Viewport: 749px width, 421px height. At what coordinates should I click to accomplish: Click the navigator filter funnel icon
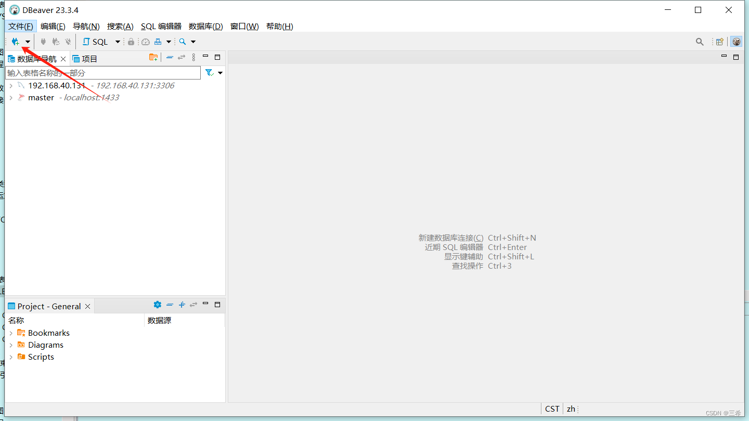[209, 73]
